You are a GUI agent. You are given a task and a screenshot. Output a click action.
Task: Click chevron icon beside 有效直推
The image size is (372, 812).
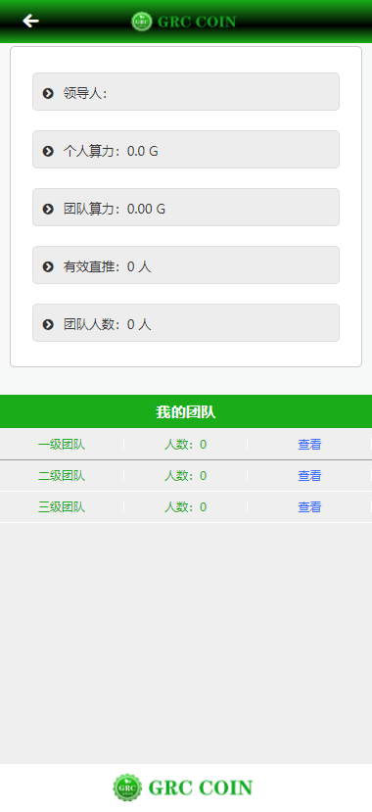(48, 266)
